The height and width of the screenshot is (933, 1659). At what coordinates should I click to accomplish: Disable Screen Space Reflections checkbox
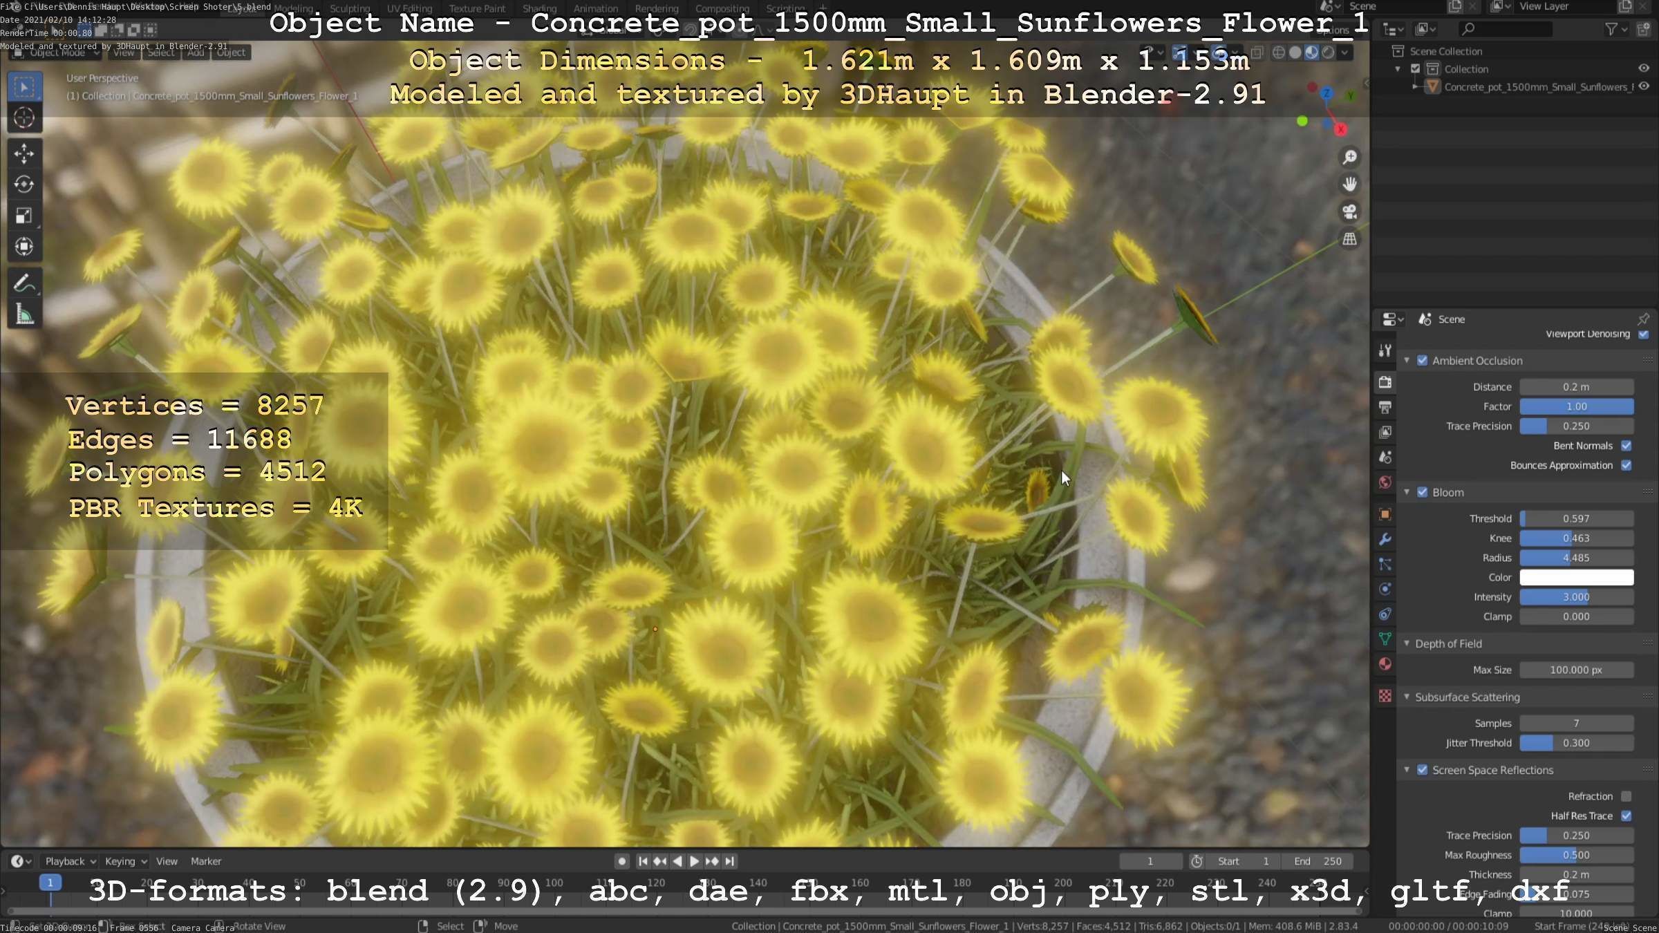pyautogui.click(x=1423, y=770)
